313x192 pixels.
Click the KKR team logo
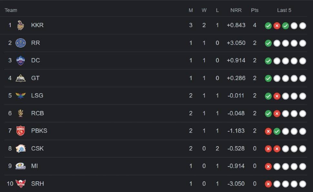click(21, 25)
